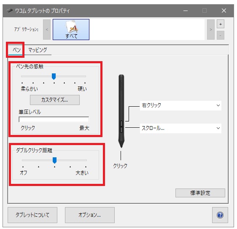
Task: Switch to the マッピング tab
Action: [38, 50]
